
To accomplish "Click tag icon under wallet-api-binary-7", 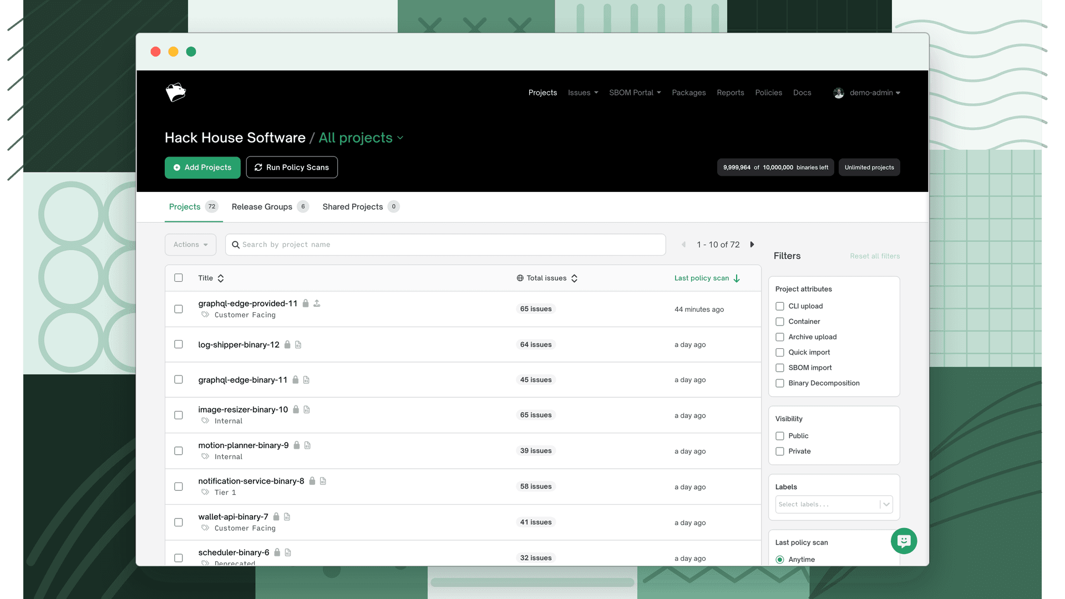I will coord(205,528).
